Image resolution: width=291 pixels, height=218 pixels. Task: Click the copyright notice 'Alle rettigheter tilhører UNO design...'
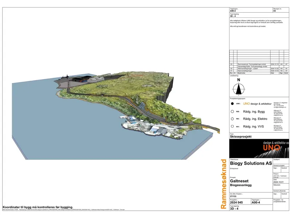[x=256, y=21]
